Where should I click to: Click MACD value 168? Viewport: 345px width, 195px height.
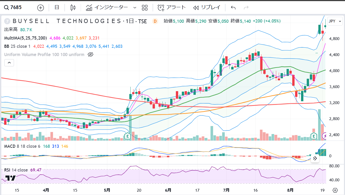tap(46, 146)
